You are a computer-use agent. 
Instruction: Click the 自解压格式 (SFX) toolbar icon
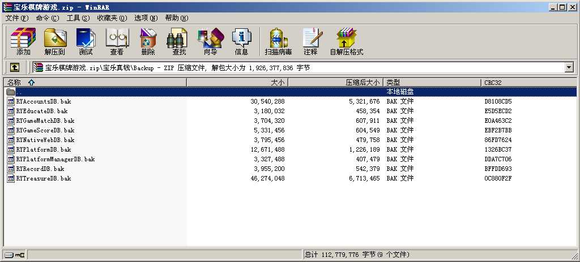click(346, 37)
